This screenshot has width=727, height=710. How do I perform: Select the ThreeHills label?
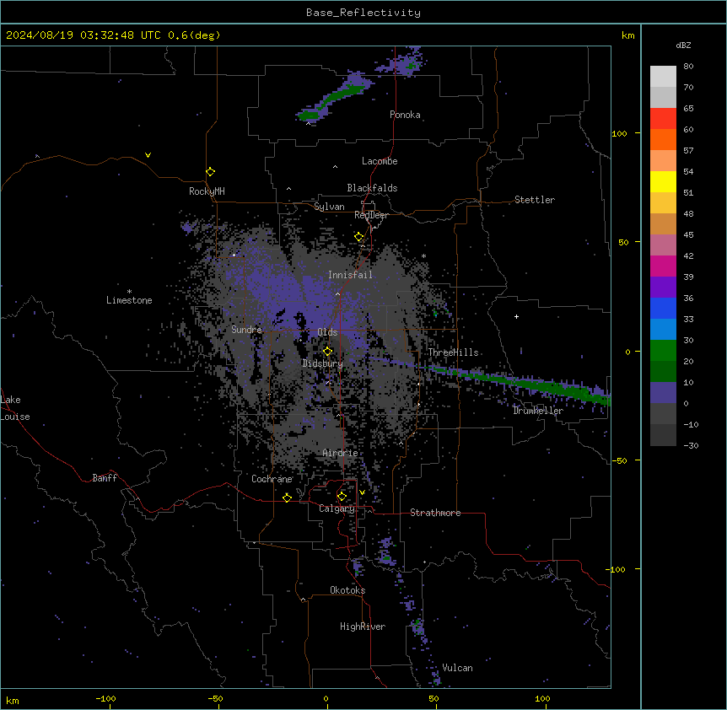pyautogui.click(x=453, y=352)
